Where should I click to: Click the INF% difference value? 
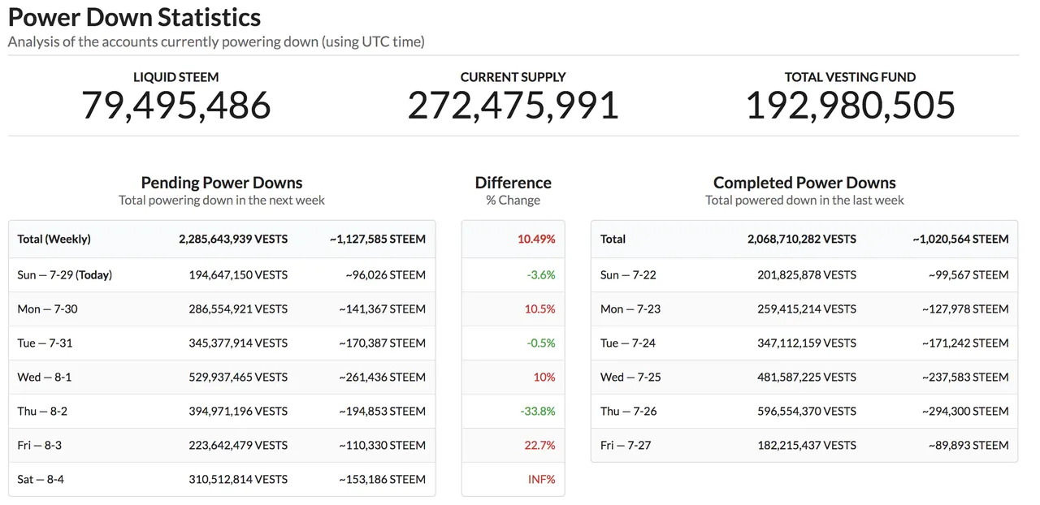542,479
